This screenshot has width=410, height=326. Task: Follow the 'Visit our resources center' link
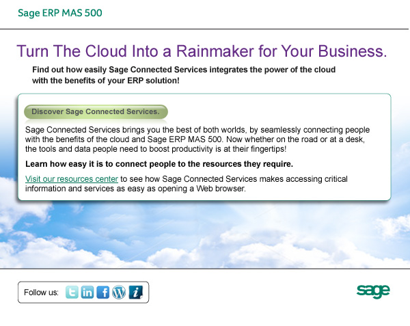click(x=72, y=179)
